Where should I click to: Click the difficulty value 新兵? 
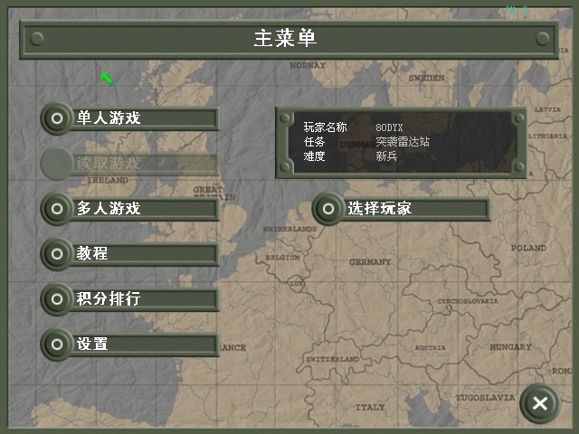coord(386,156)
